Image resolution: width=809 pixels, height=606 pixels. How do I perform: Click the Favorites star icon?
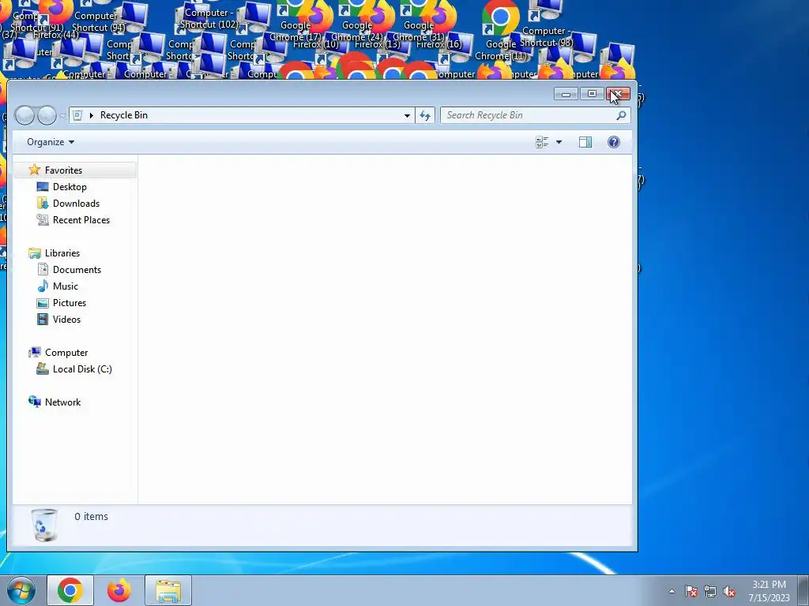point(35,170)
